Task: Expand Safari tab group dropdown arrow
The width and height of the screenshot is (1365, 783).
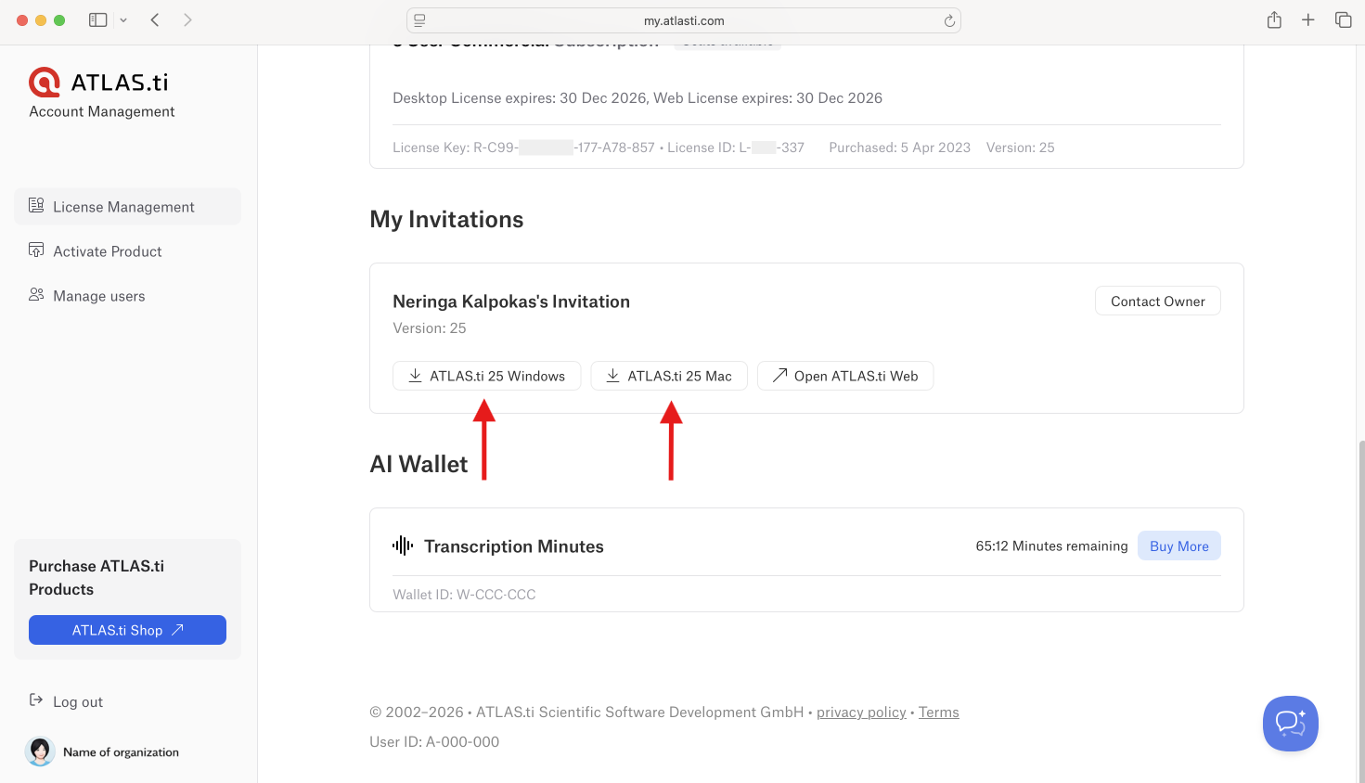Action: click(123, 19)
